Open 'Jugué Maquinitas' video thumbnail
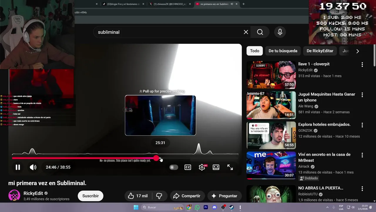 pyautogui.click(x=271, y=105)
